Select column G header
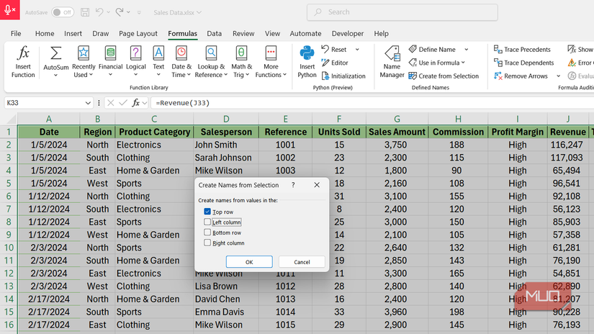Screen dimensions: 594x334 coord(397,119)
